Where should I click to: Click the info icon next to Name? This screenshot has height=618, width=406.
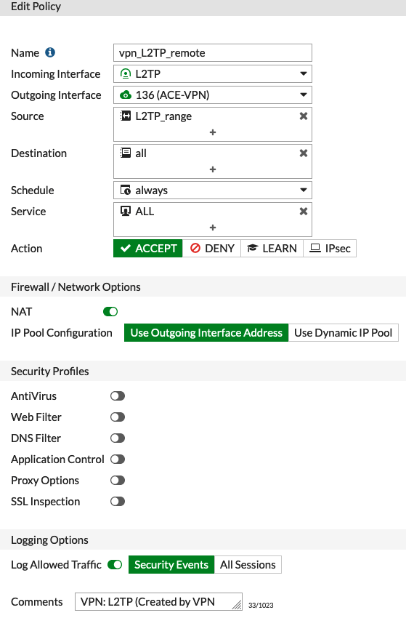click(x=50, y=52)
